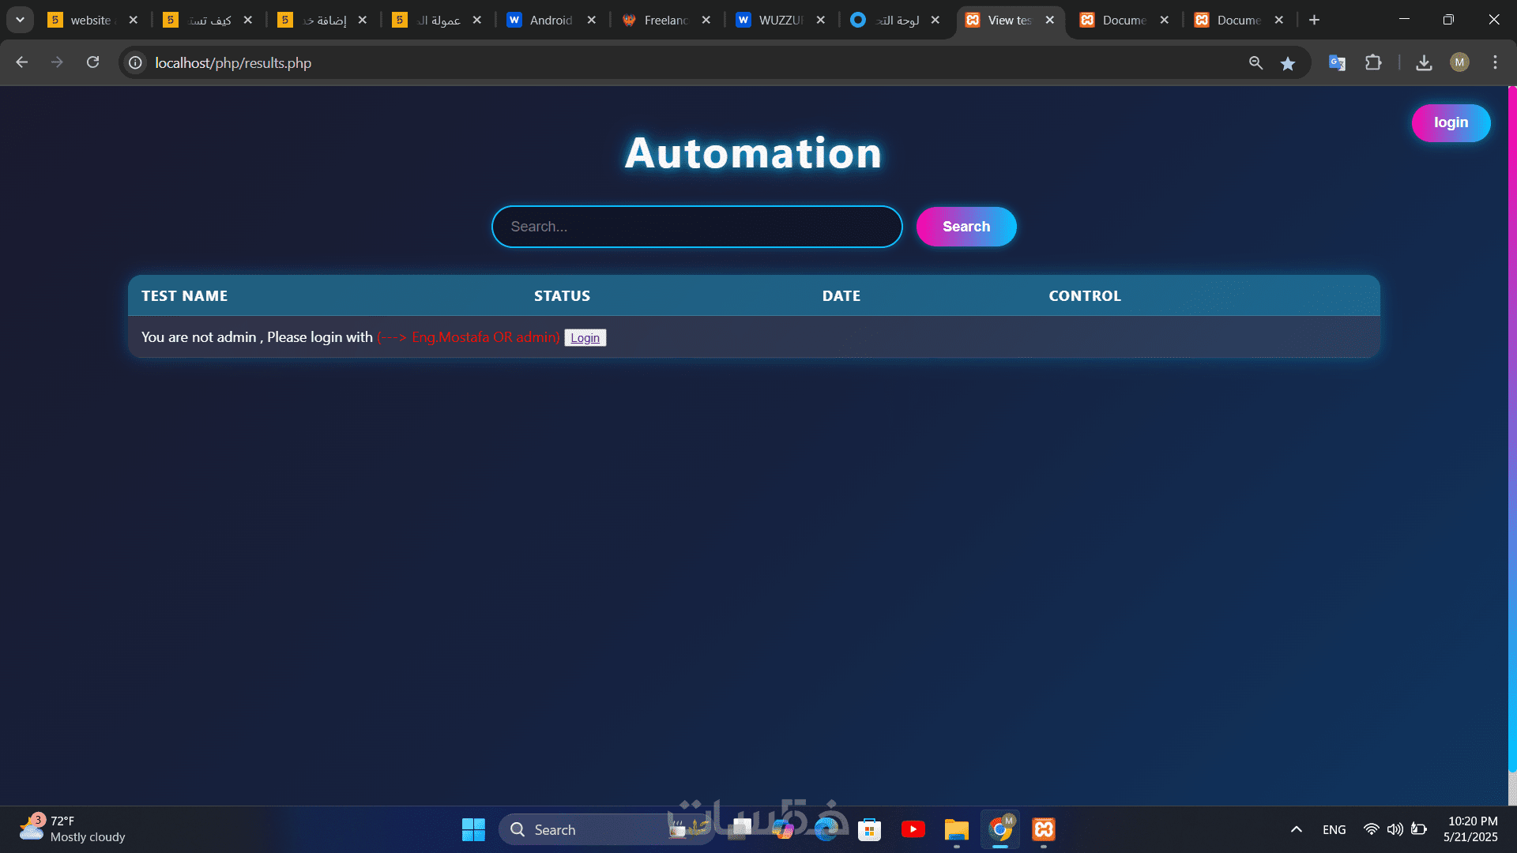Viewport: 1517px width, 853px height.
Task: View site information icon beside URL
Action: coord(136,62)
